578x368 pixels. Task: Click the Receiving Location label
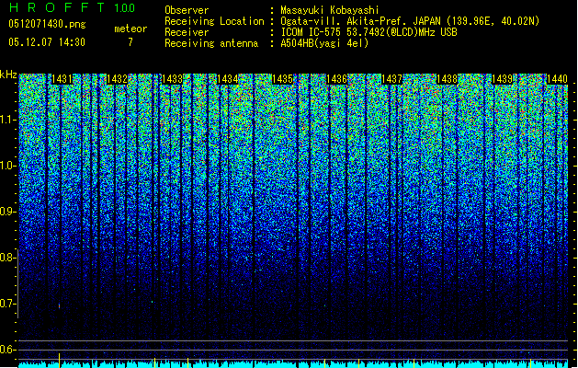pyautogui.click(x=214, y=21)
